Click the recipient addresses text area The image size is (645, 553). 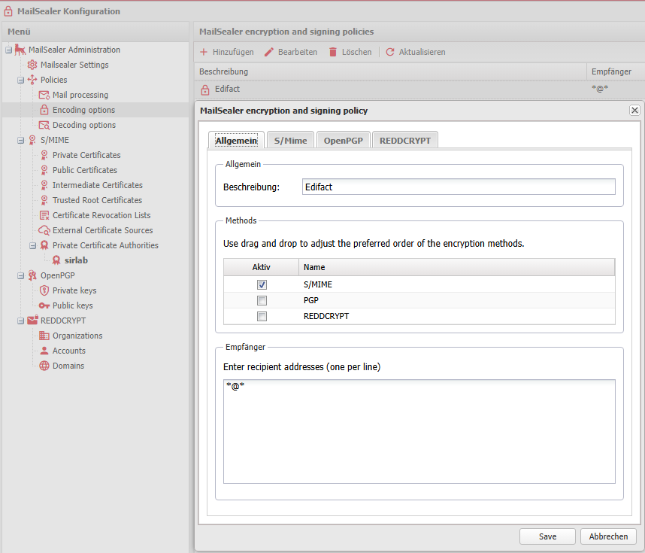(419, 431)
